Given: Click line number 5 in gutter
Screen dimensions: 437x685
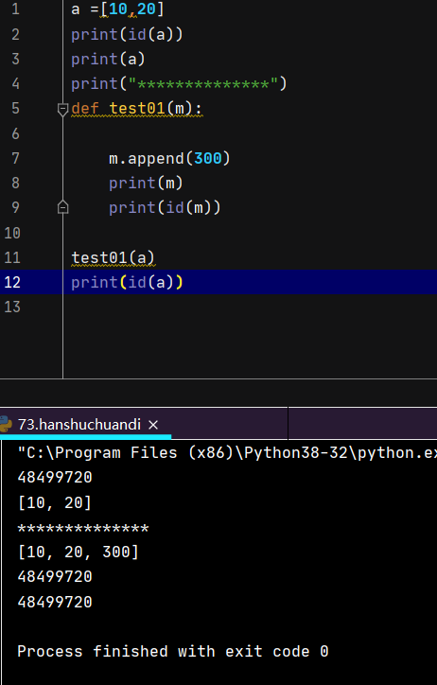Looking at the screenshot, I should [x=15, y=108].
